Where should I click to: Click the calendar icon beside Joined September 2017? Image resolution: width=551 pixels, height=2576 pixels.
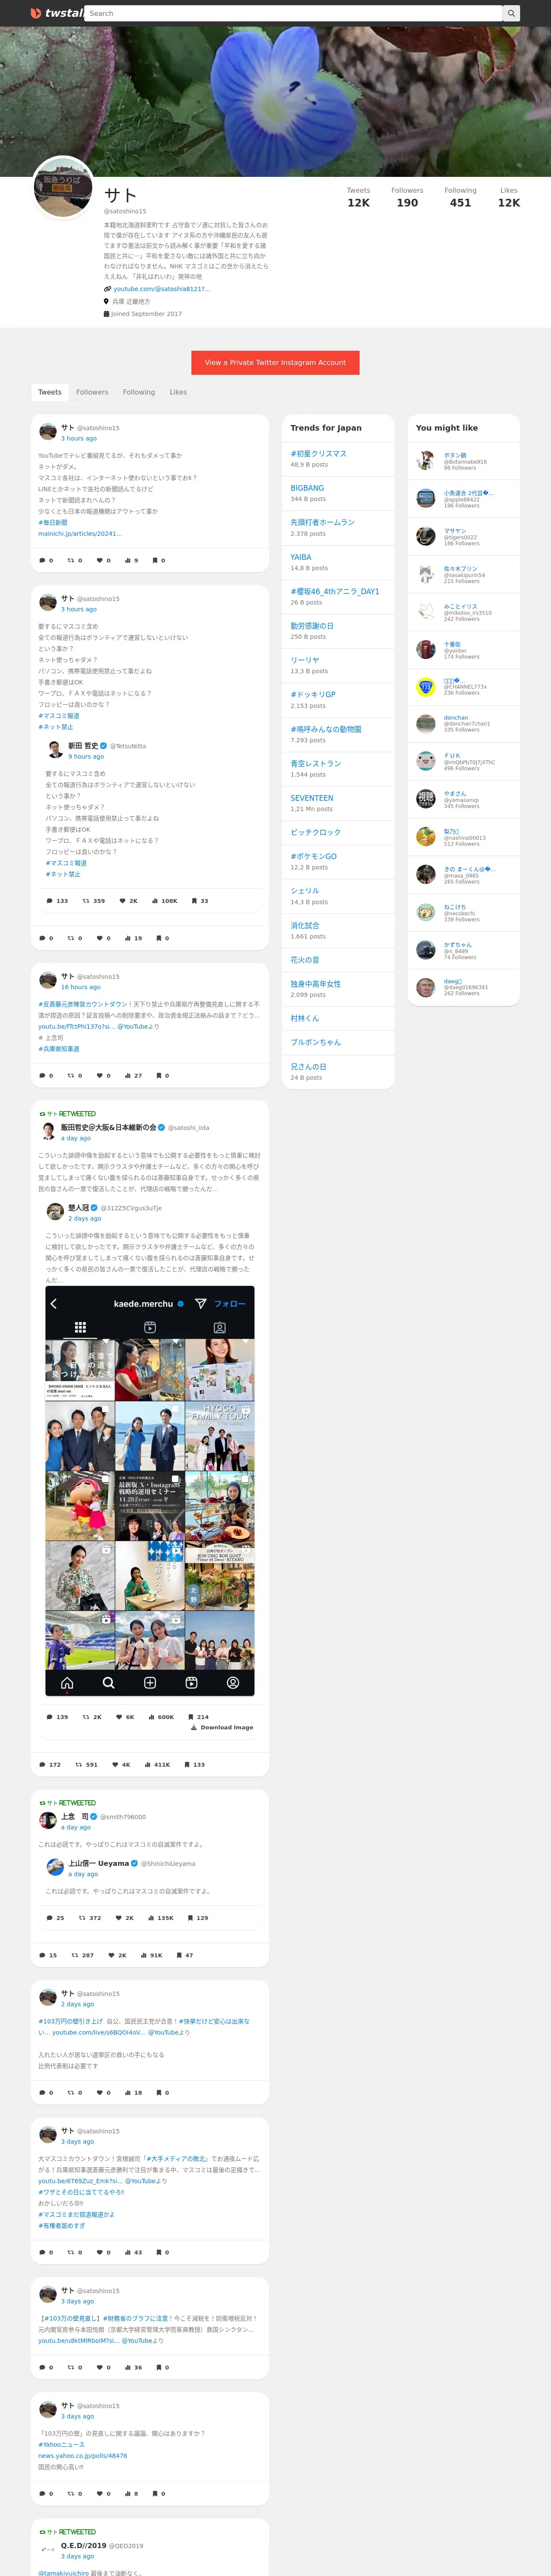[106, 314]
